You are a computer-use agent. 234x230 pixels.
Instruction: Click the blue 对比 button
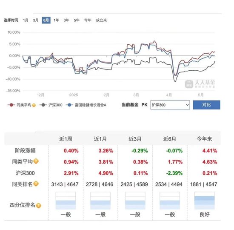206,105
